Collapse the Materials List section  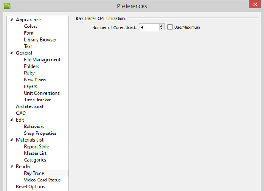click(11, 140)
